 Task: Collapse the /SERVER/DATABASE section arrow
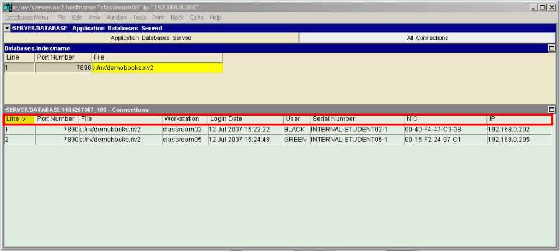tap(7, 28)
